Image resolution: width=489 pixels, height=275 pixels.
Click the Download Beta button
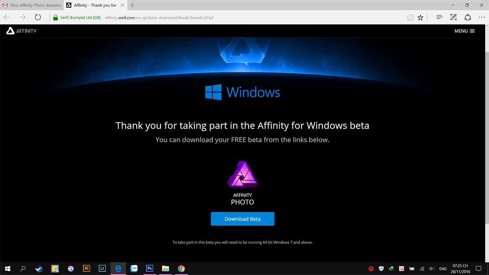(242, 218)
